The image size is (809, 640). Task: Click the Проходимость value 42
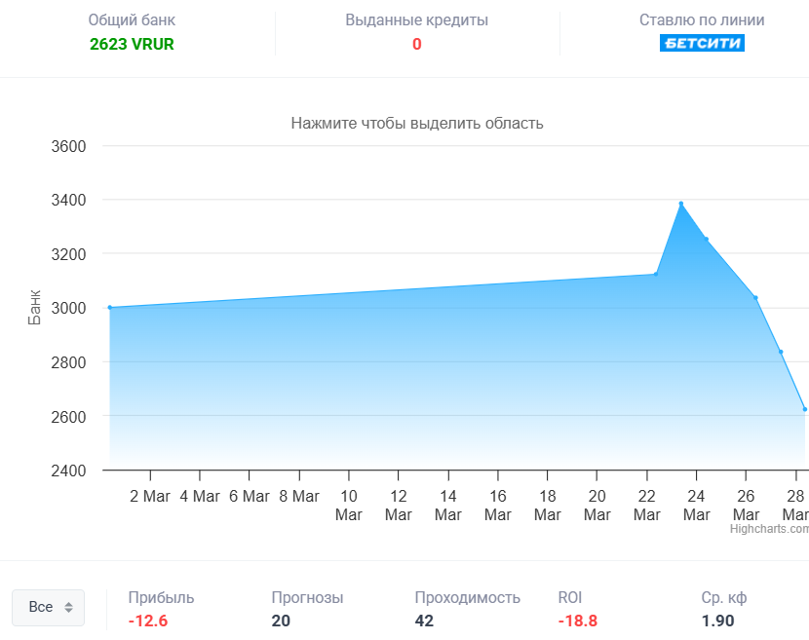[x=424, y=621]
